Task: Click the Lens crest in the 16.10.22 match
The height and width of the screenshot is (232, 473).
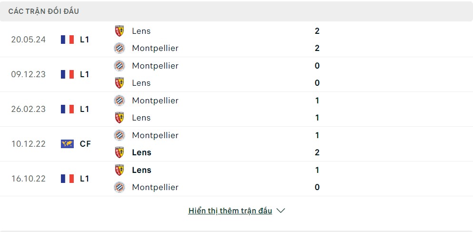Action: pos(119,170)
